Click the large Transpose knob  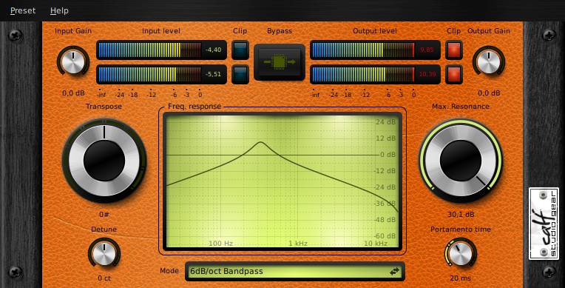[x=104, y=161]
